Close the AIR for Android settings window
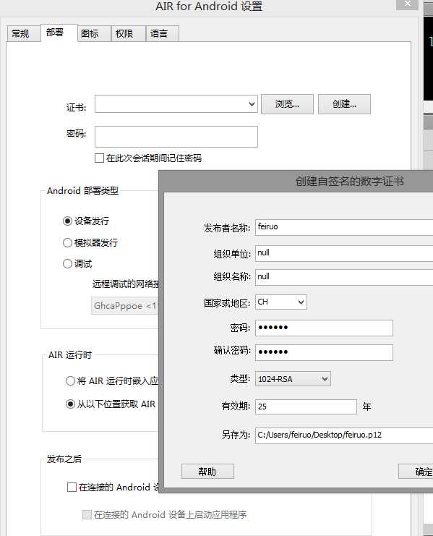433x536 pixels. click(407, 4)
